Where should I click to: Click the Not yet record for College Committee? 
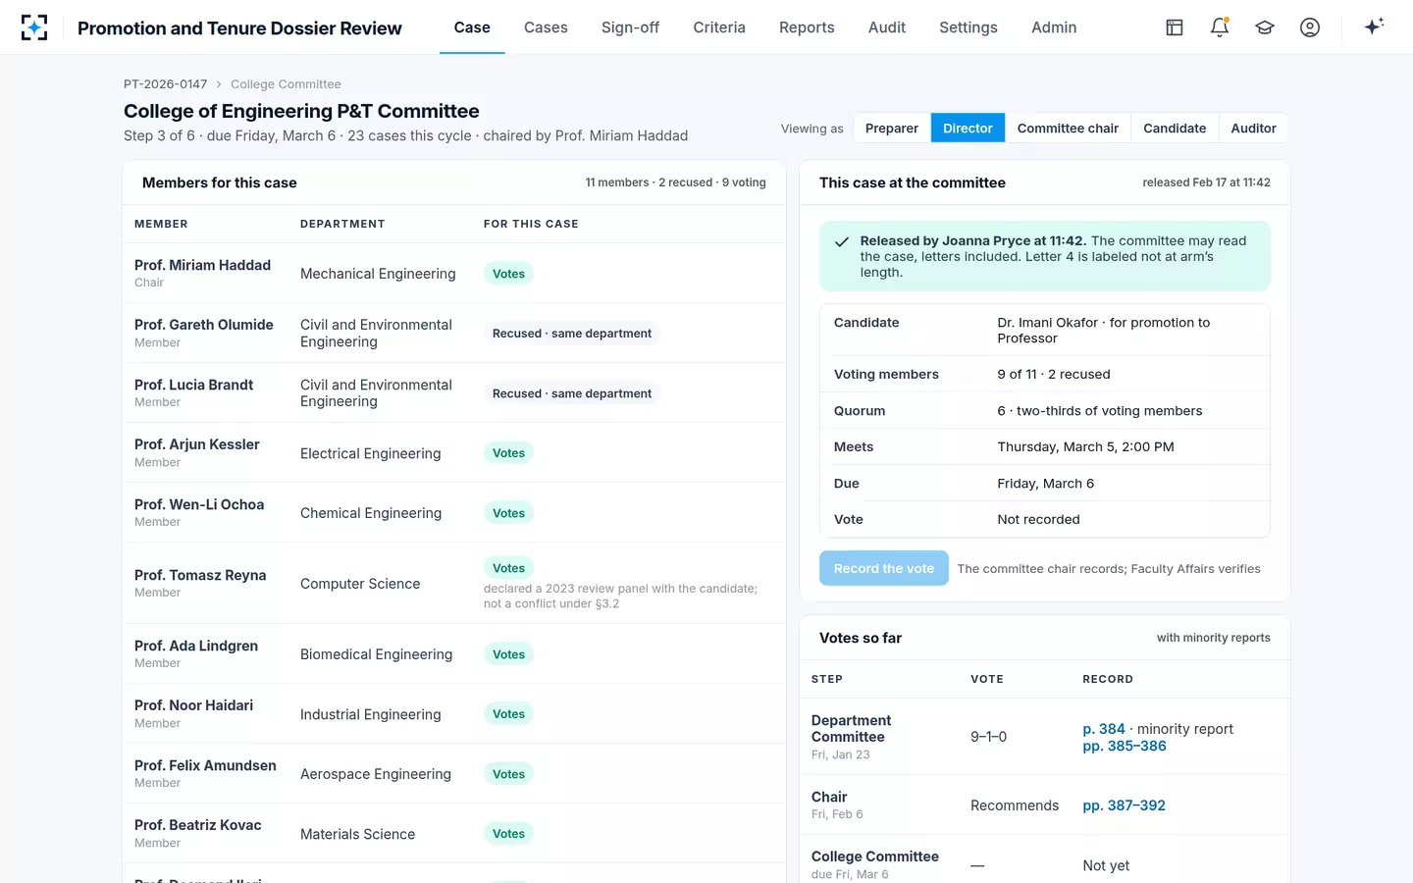coord(1106,865)
